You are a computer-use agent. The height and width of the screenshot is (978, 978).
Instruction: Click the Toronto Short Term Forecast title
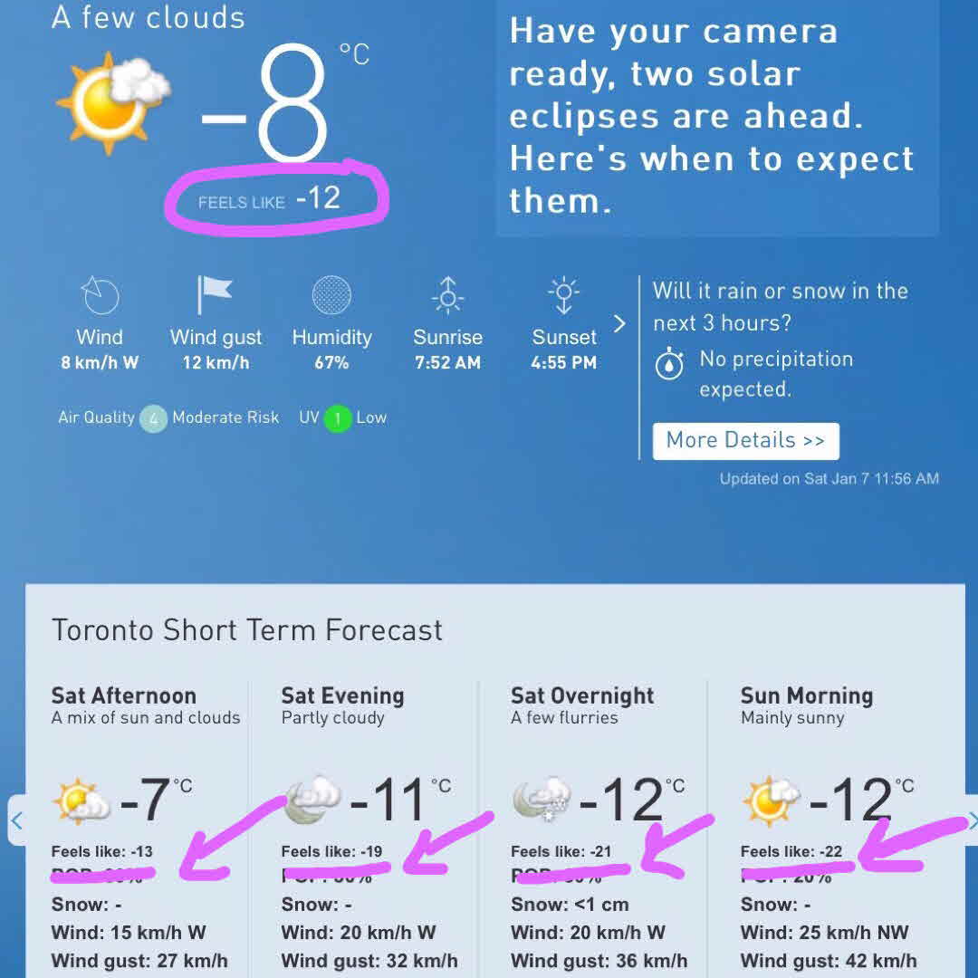click(247, 630)
